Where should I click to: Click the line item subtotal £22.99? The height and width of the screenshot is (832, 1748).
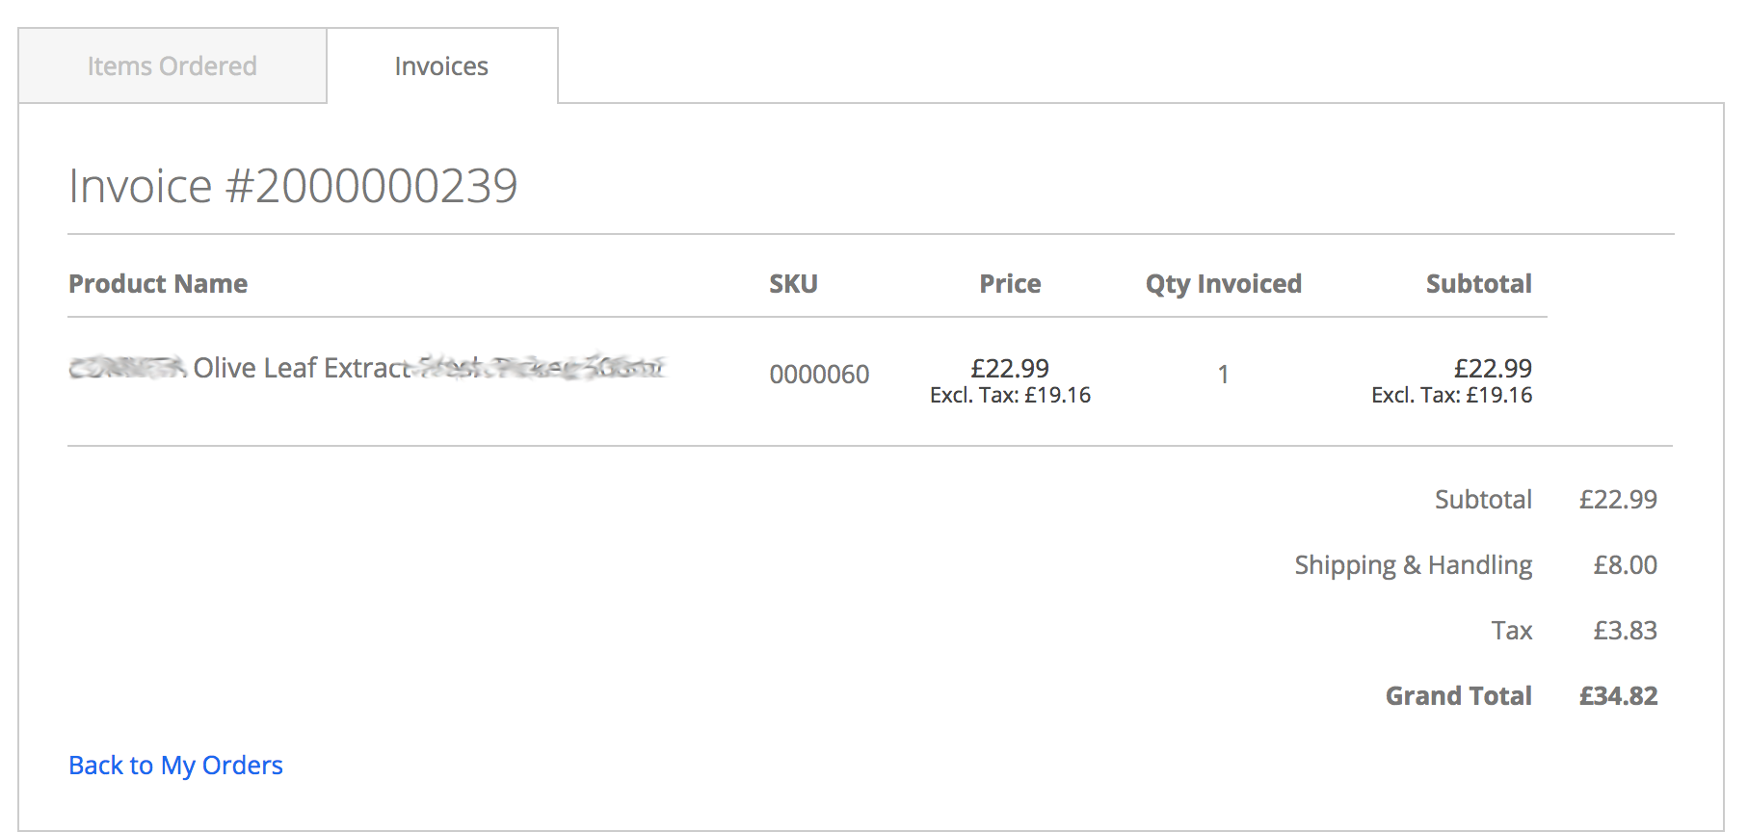pyautogui.click(x=1493, y=368)
